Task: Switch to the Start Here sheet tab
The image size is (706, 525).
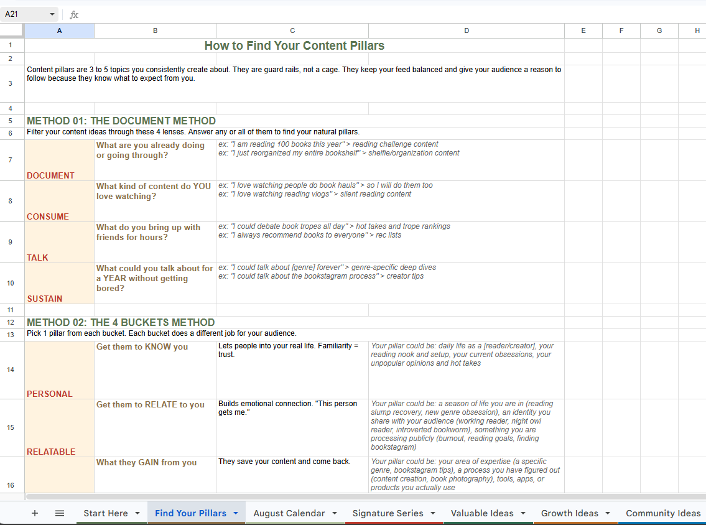Action: tap(106, 513)
